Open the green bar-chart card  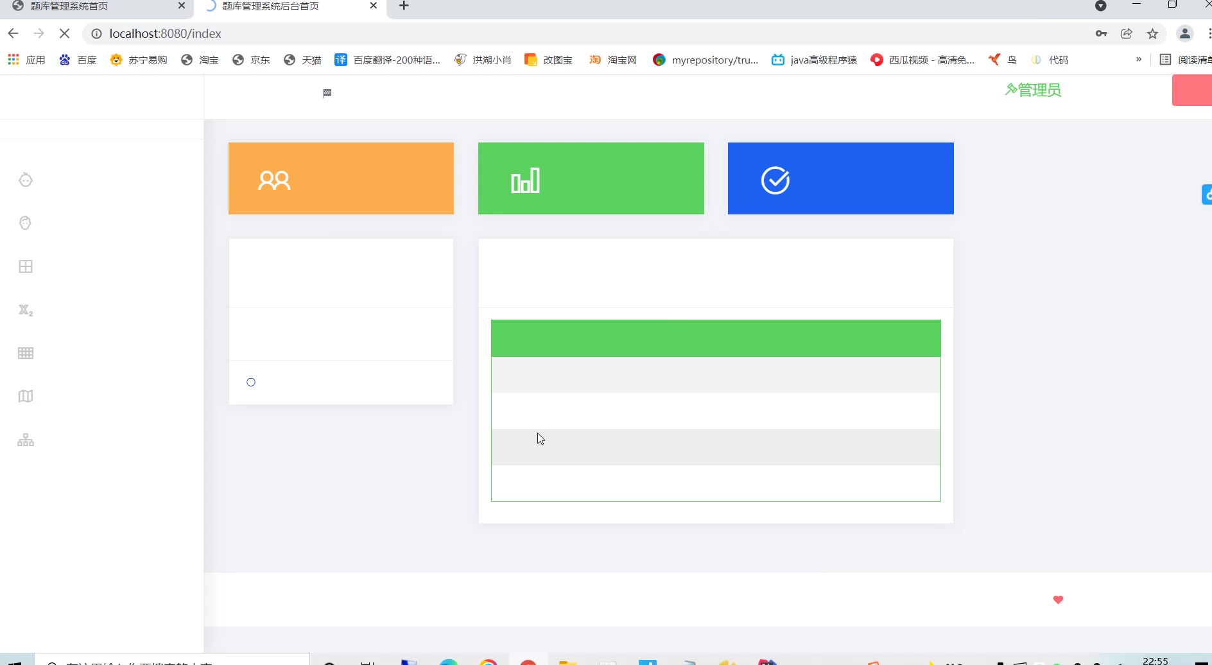pos(591,178)
